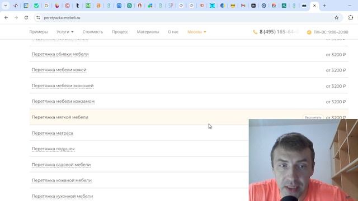Bookmark this page with the star
Image resolution: width=358 pixels, height=201 pixels.
click(x=336, y=17)
